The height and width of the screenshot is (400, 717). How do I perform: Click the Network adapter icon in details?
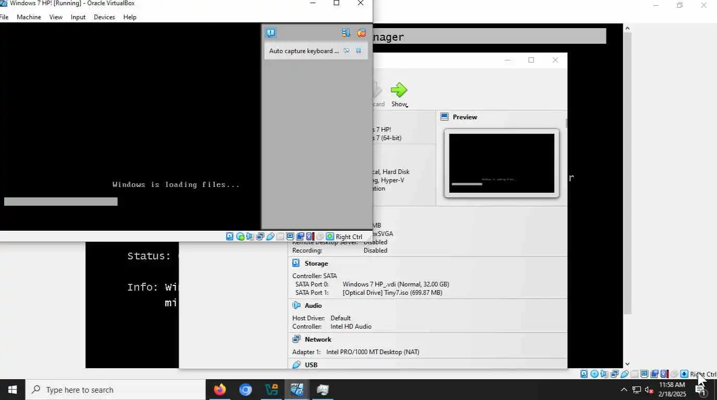click(296, 340)
